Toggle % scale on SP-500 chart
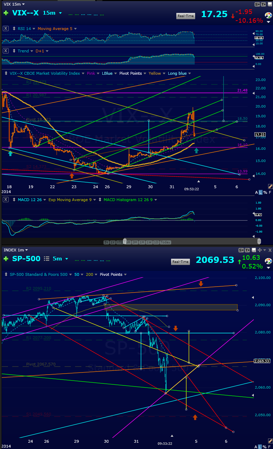Screen dimensions: 273x449 pyautogui.click(x=265, y=447)
